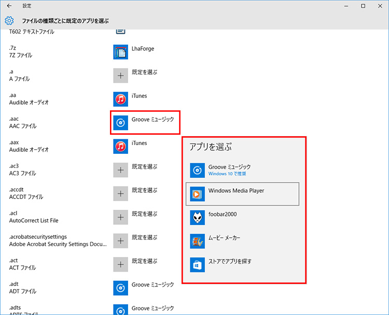The height and width of the screenshot is (315, 389).
Task: Choose default app for .ac3 files
Action: click(x=121, y=170)
